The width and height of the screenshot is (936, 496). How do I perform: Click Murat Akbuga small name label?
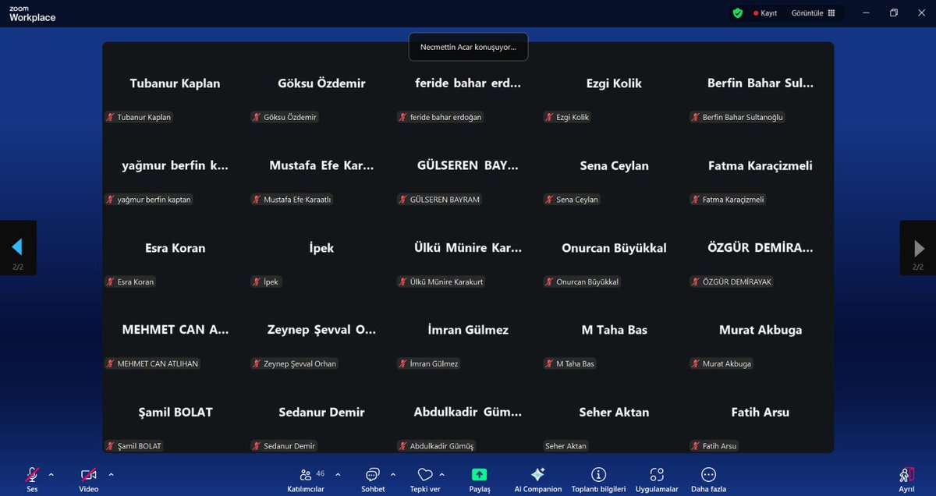coord(727,363)
